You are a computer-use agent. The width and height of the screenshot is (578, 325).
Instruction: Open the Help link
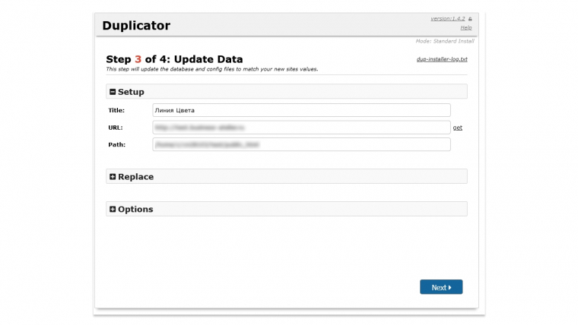click(465, 27)
